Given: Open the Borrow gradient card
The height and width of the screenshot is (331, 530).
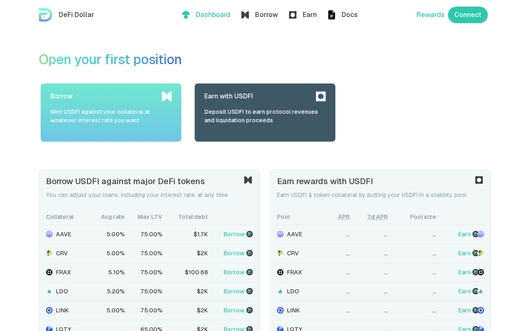Looking at the screenshot, I should [x=111, y=113].
